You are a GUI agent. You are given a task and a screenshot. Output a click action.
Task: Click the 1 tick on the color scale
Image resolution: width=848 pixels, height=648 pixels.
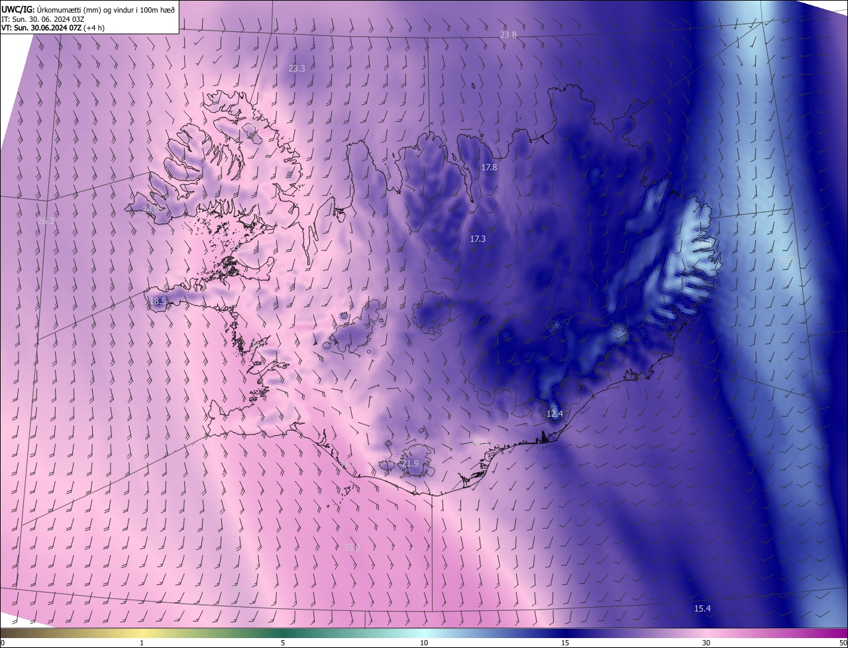pyautogui.click(x=142, y=643)
